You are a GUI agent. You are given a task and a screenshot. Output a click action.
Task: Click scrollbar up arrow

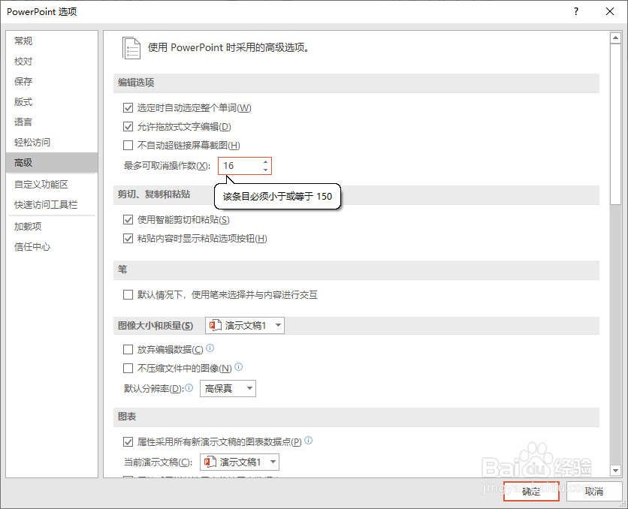[615, 38]
